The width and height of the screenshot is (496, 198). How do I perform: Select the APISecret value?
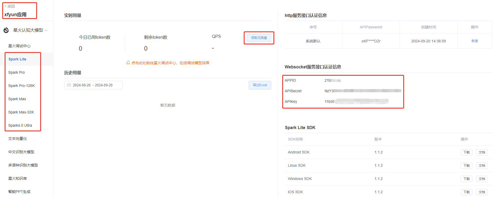363,91
